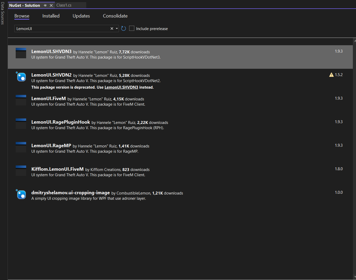Select the Kifflom.LemonUI.FiveM package title

pyautogui.click(x=58, y=169)
